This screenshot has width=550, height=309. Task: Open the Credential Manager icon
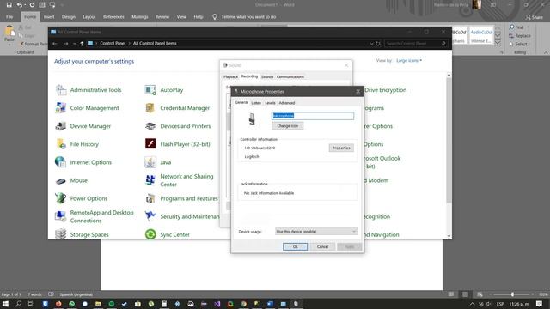click(150, 108)
